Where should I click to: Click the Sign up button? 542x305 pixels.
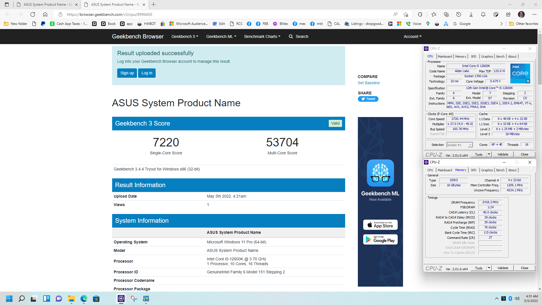[127, 73]
